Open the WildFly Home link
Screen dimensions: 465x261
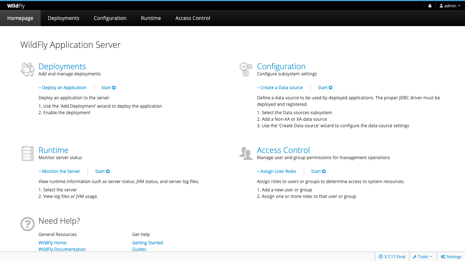[52, 243]
